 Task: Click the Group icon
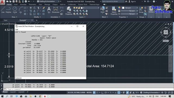pos(141,10)
